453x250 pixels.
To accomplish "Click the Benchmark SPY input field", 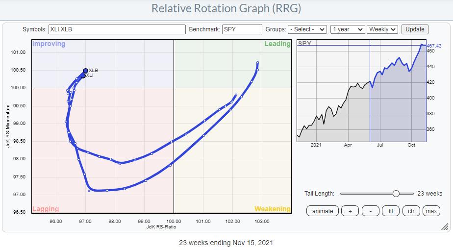I will click(242, 29).
